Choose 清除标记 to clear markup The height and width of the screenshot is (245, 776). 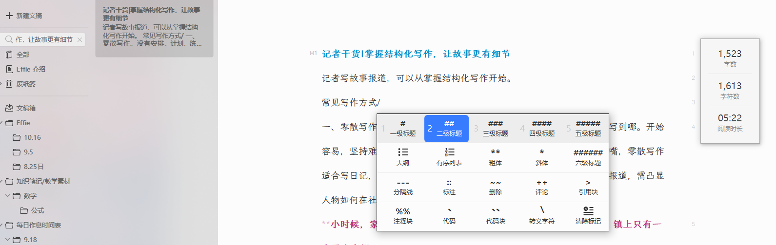pyautogui.click(x=588, y=216)
